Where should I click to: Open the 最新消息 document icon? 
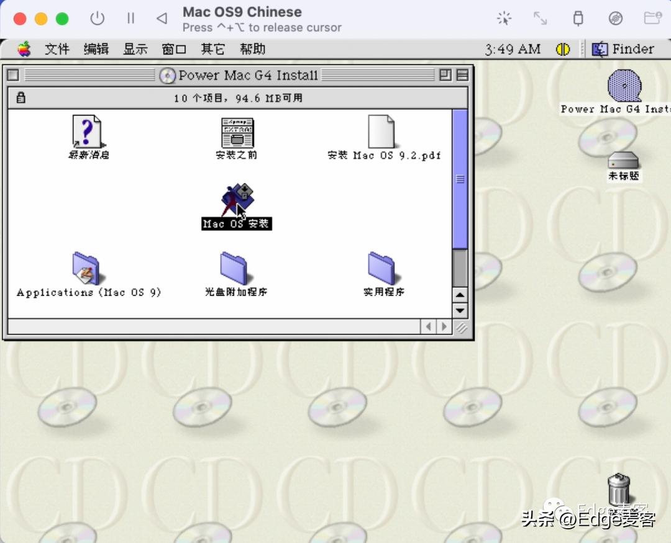coord(87,132)
